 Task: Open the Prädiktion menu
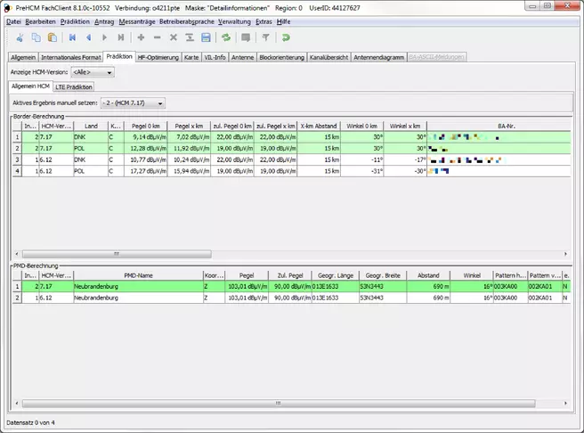75,21
